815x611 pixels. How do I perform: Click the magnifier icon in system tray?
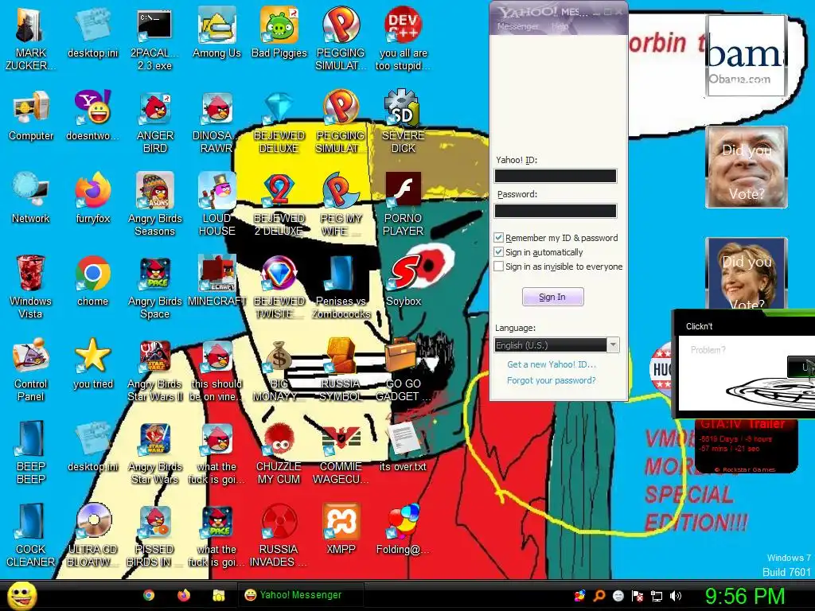coord(599,596)
